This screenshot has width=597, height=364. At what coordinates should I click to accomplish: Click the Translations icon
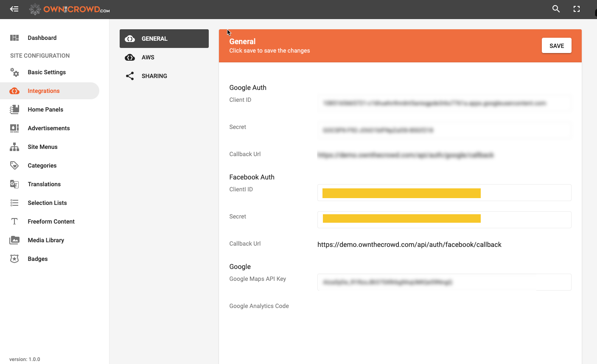(x=14, y=184)
